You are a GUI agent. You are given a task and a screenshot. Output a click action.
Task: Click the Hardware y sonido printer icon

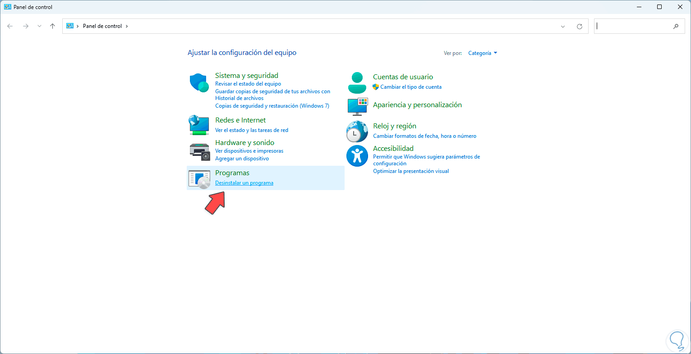point(200,152)
